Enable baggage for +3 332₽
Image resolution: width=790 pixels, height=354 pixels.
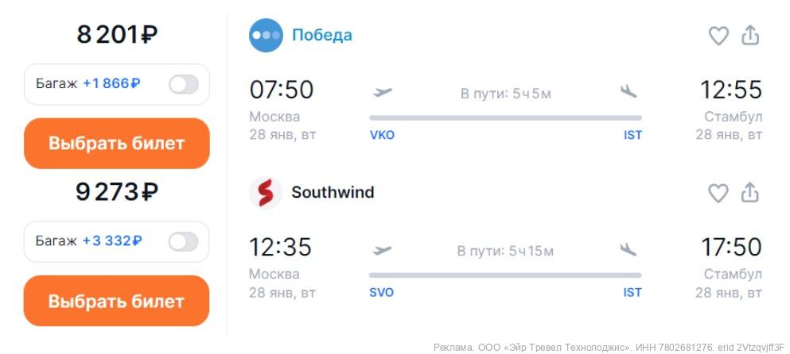[184, 241]
